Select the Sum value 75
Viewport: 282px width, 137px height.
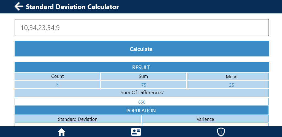143,85
